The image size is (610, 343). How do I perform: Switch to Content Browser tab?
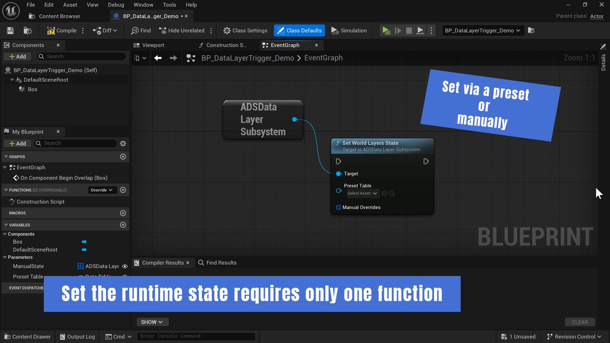[x=55, y=16]
